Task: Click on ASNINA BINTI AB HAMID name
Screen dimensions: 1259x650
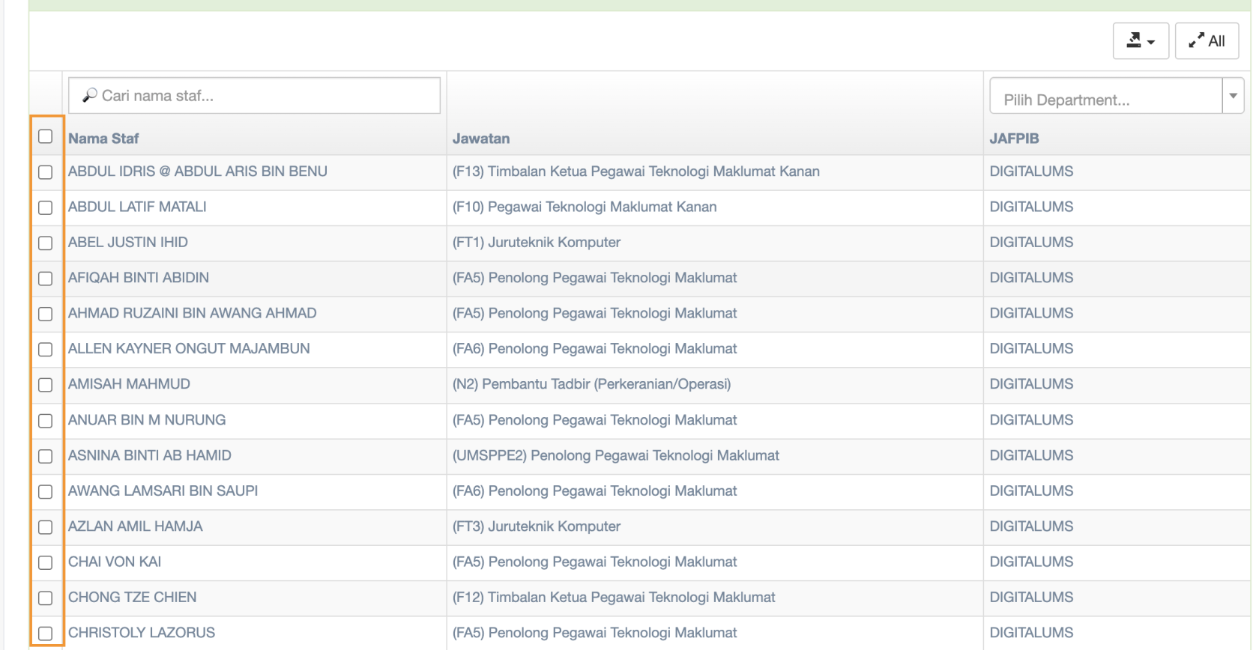Action: pyautogui.click(x=150, y=455)
